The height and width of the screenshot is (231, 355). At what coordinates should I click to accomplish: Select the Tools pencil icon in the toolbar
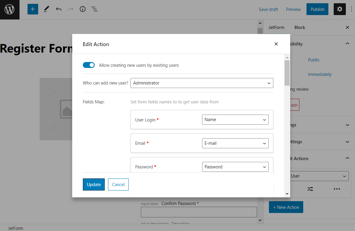tap(46, 9)
